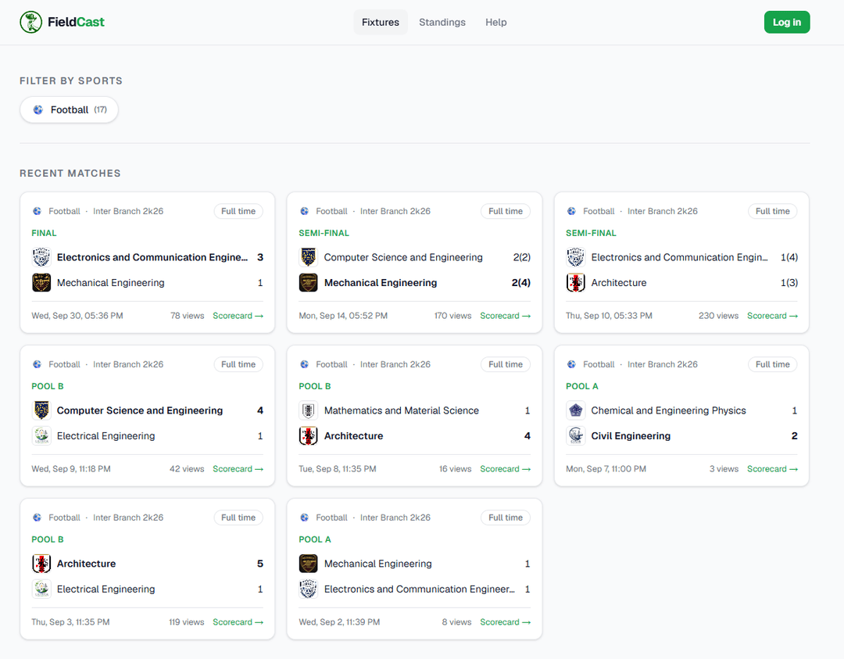Open Scorecard for Sep 3 Pool B match
The image size is (844, 659).
[238, 621]
